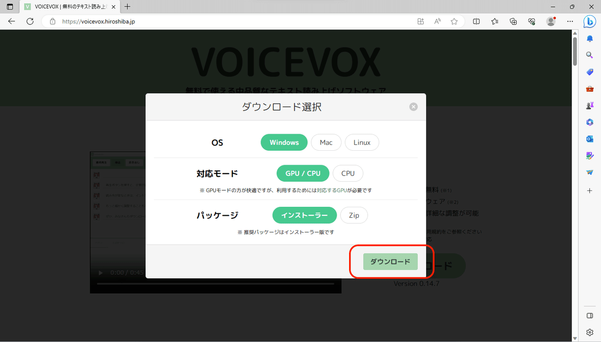
Task: Choose the CPU-only mode option
Action: 348,173
